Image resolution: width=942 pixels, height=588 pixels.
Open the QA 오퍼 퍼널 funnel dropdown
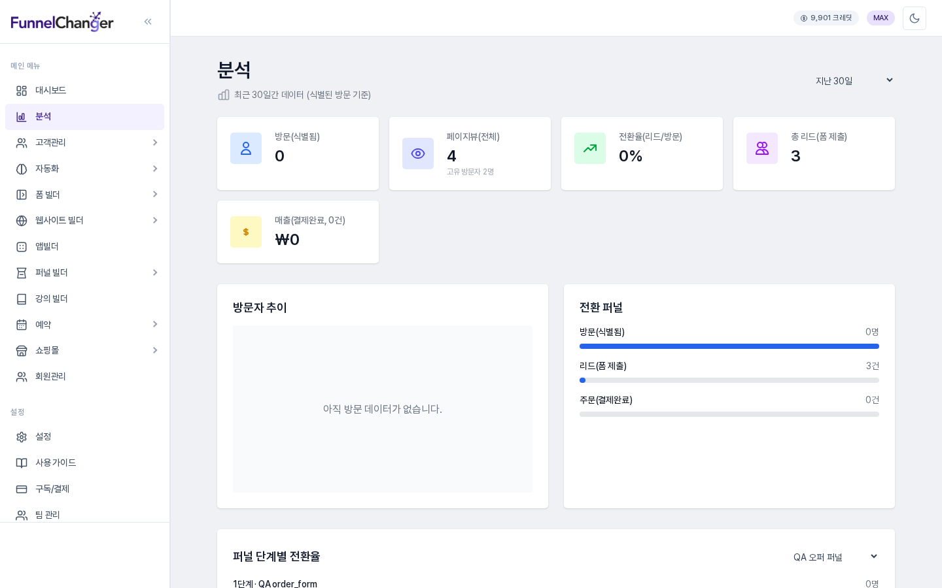[835, 557]
